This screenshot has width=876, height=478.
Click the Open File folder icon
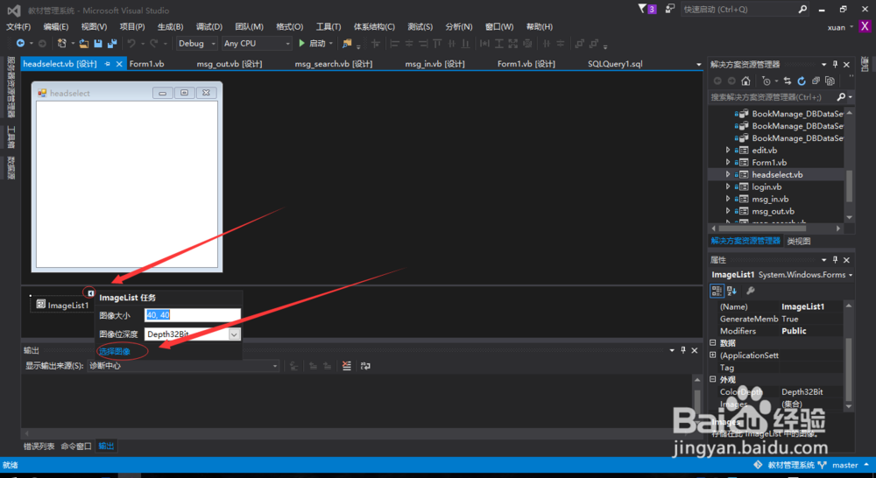pyautogui.click(x=84, y=43)
